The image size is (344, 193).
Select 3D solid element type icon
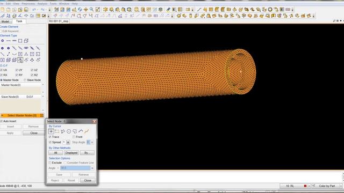pyautogui.click(x=26, y=41)
